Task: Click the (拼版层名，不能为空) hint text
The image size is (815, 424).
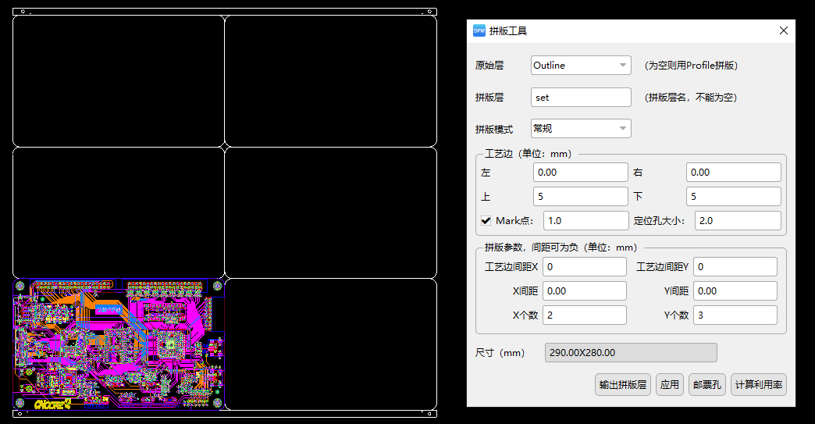Action: point(691,98)
